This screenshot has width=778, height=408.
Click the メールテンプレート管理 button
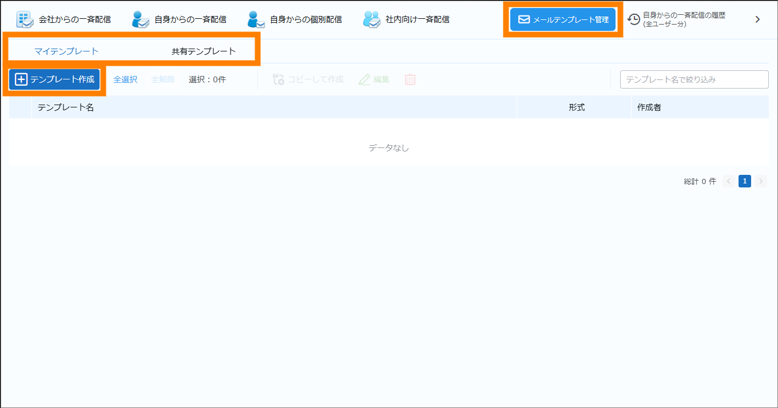click(563, 19)
